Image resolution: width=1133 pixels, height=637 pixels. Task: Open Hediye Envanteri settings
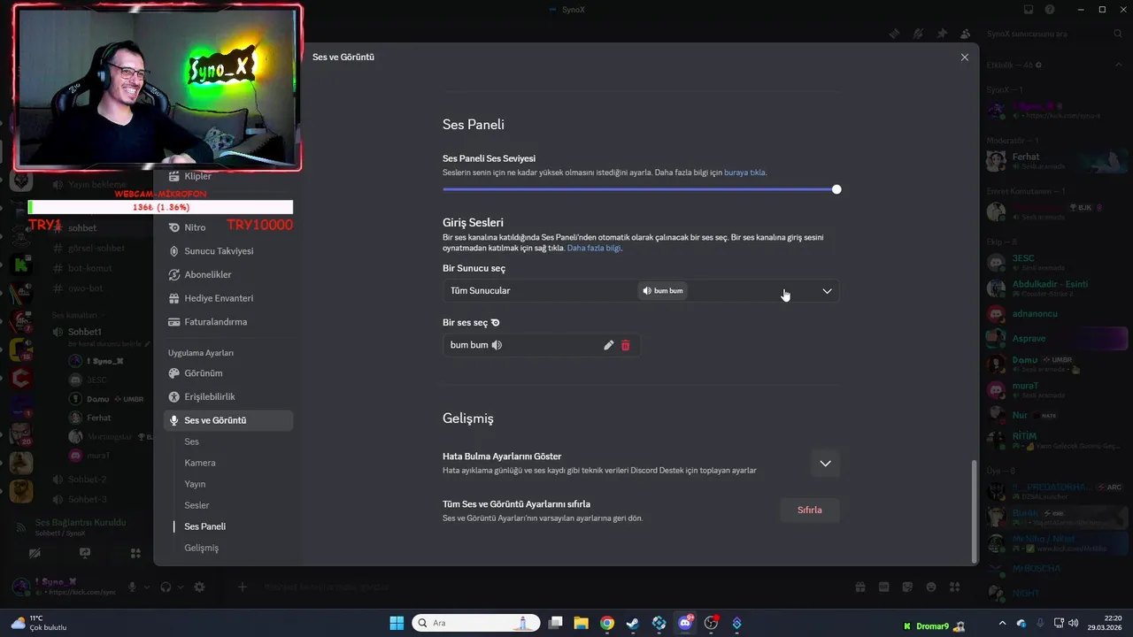pos(228,298)
